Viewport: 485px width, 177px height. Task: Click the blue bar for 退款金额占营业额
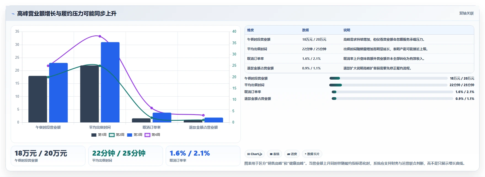[x=214, y=120]
